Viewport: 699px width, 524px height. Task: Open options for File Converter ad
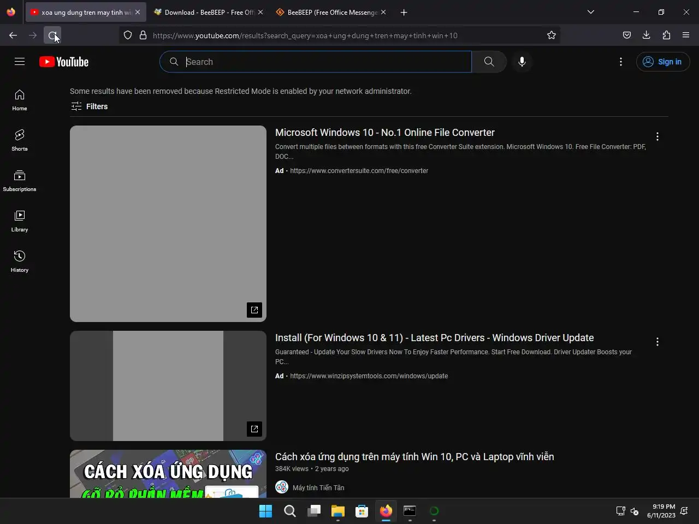coord(657,136)
